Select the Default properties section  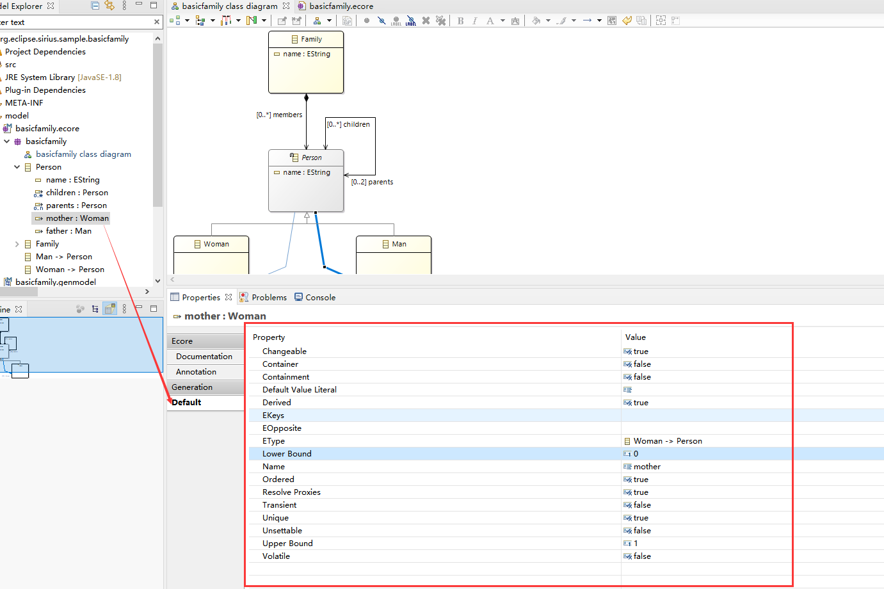pyautogui.click(x=205, y=403)
